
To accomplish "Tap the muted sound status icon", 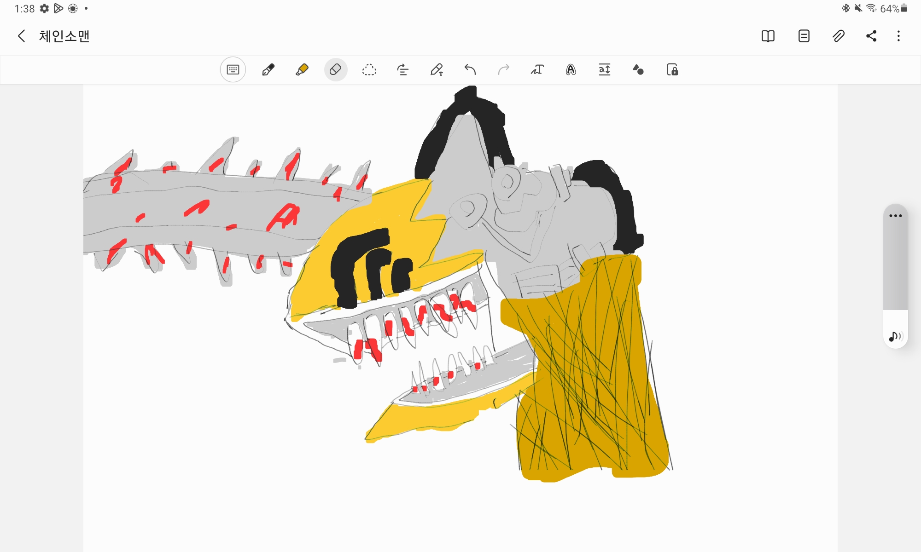I will click(858, 8).
